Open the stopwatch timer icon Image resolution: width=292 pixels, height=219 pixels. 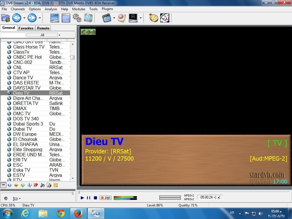click(x=154, y=18)
